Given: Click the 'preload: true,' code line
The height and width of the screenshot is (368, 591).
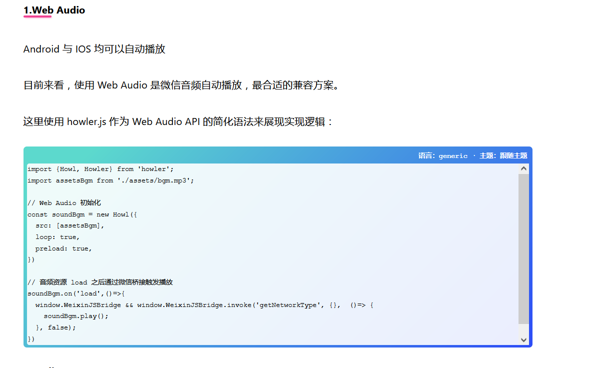Looking at the screenshot, I should click(63, 248).
